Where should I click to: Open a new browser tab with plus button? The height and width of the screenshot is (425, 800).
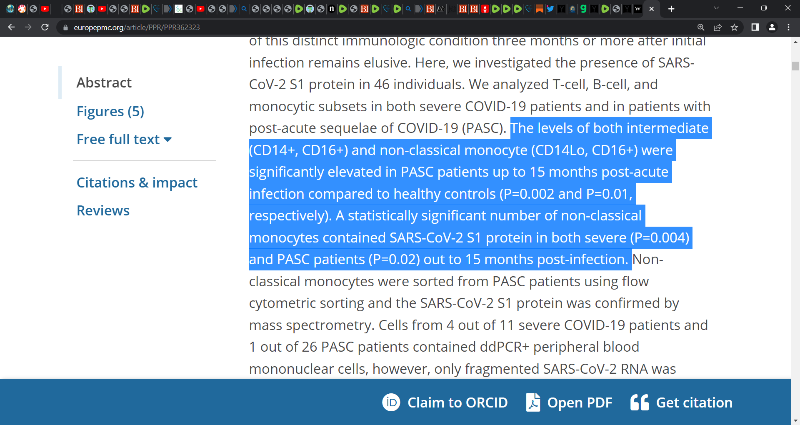(x=671, y=9)
